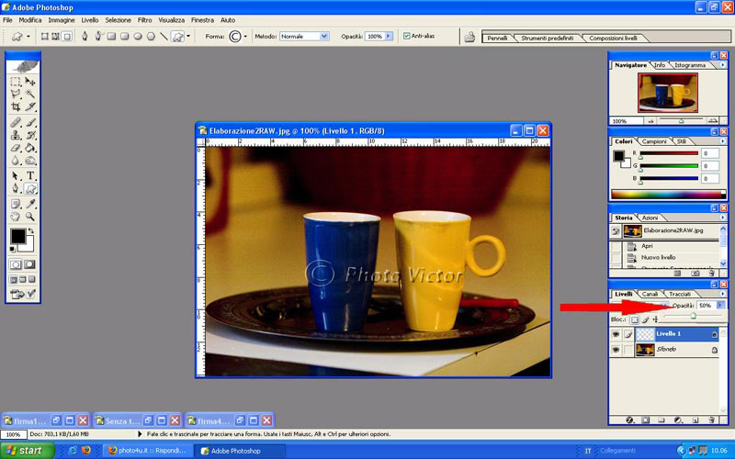Viewport: 735px width, 459px height.
Task: Hide the Livello 1 layer
Action: point(614,335)
